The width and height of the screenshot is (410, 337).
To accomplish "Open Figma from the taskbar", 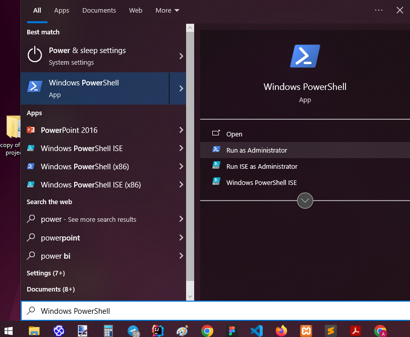I will tap(231, 331).
